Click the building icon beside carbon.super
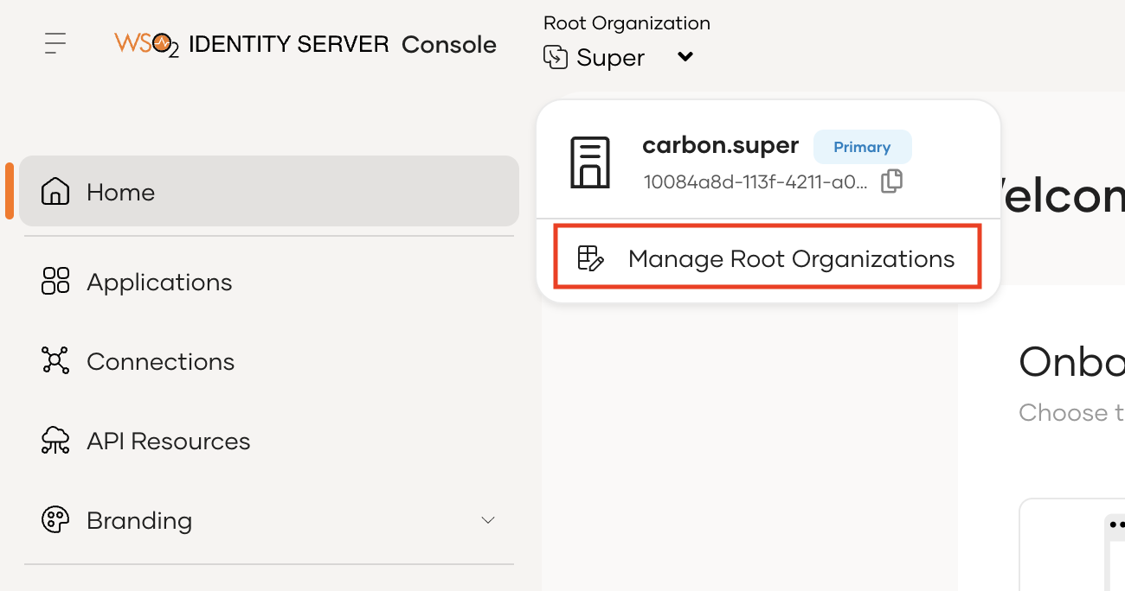The height and width of the screenshot is (591, 1125). 590,162
